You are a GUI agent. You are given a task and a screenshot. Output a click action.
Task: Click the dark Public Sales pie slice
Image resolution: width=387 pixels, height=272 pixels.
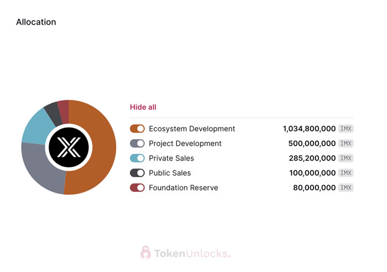52,110
